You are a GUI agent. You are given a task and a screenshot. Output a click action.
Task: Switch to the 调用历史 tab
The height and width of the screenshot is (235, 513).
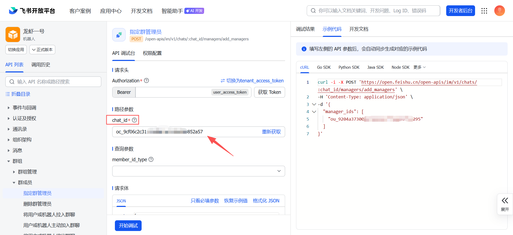click(x=41, y=65)
